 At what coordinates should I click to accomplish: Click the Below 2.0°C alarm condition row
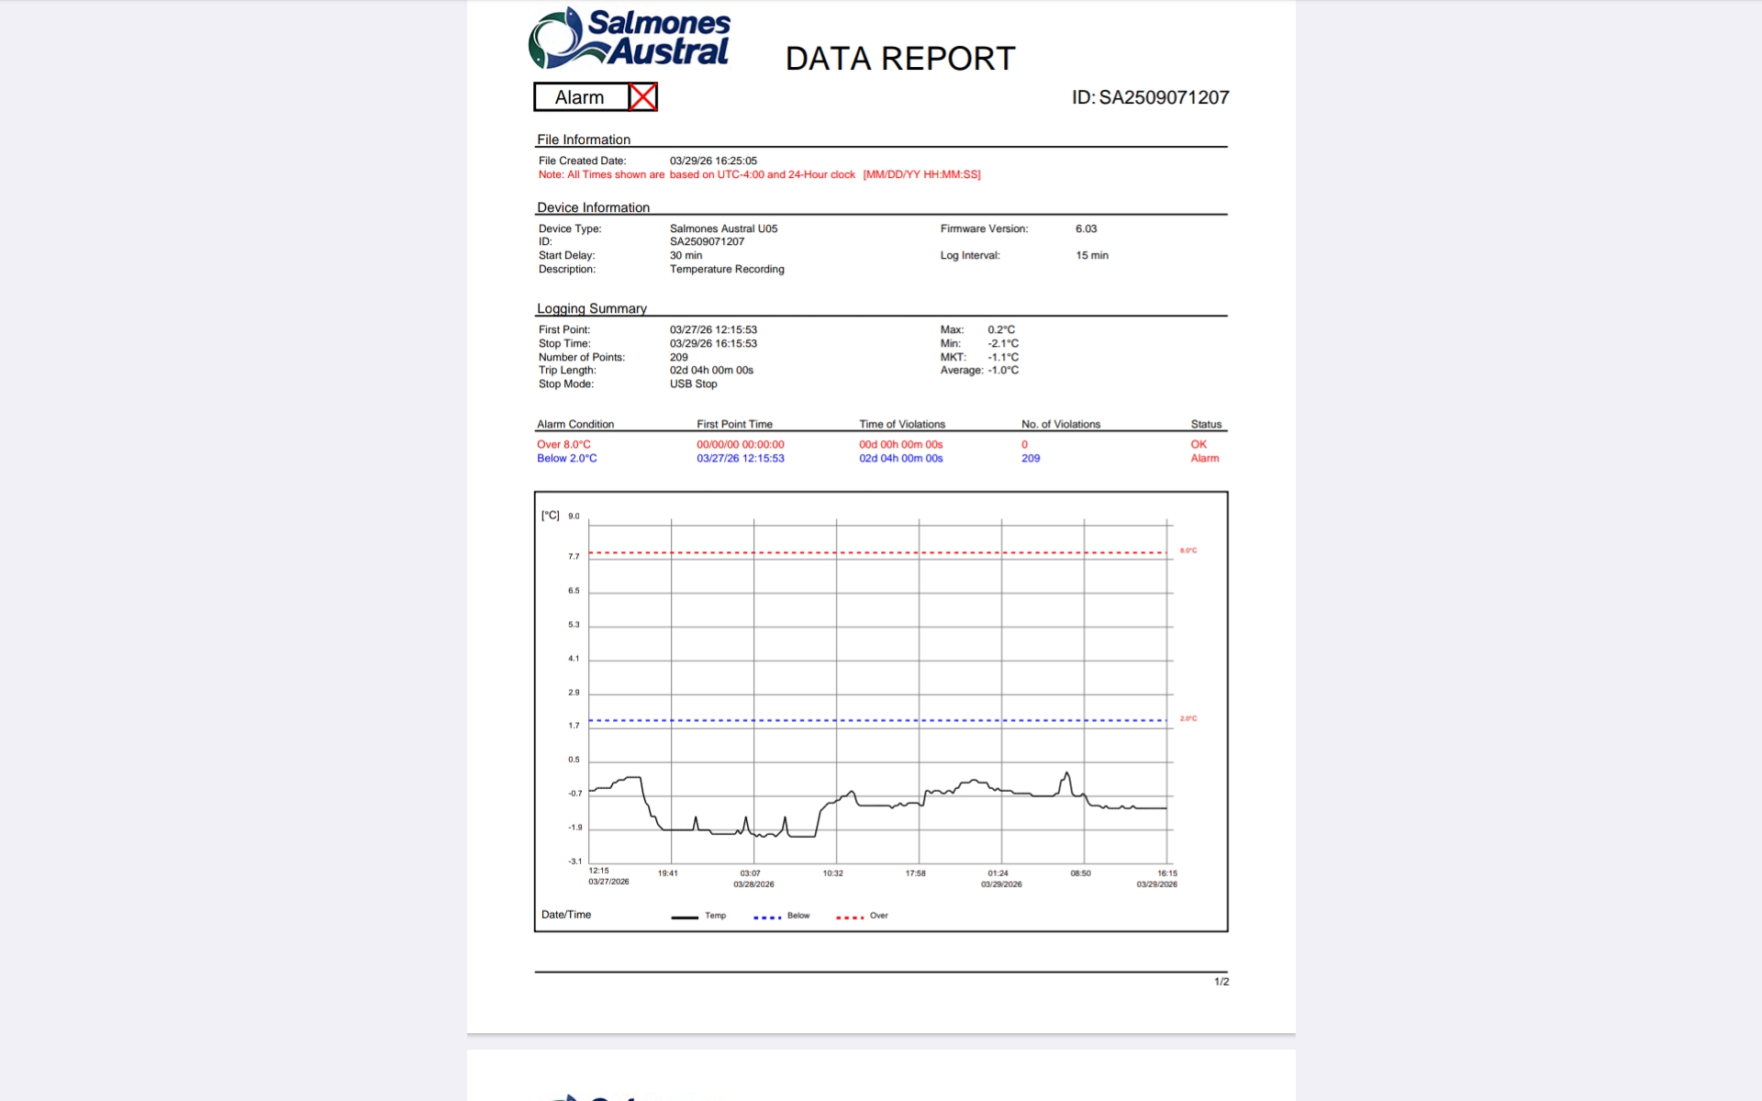point(567,458)
